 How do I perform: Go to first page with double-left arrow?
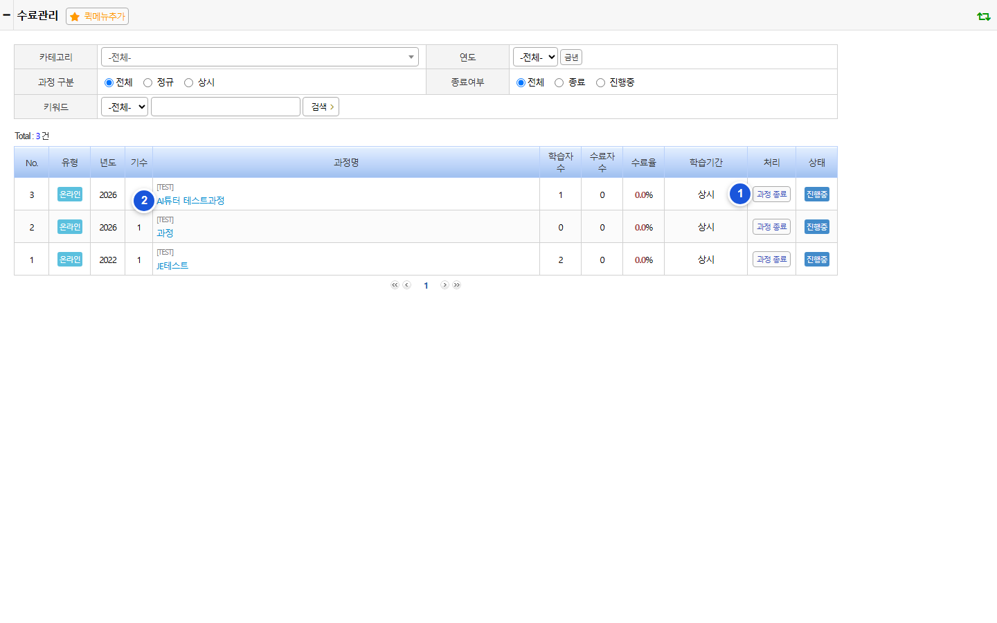(x=395, y=285)
